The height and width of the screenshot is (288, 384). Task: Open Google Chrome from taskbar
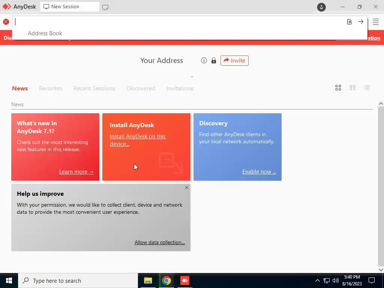tap(166, 280)
